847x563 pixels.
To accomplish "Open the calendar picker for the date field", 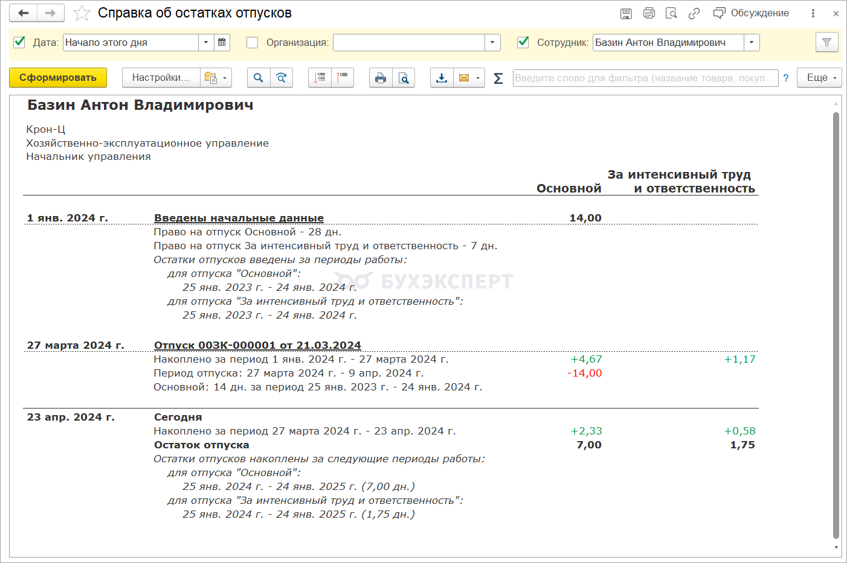I will [222, 42].
